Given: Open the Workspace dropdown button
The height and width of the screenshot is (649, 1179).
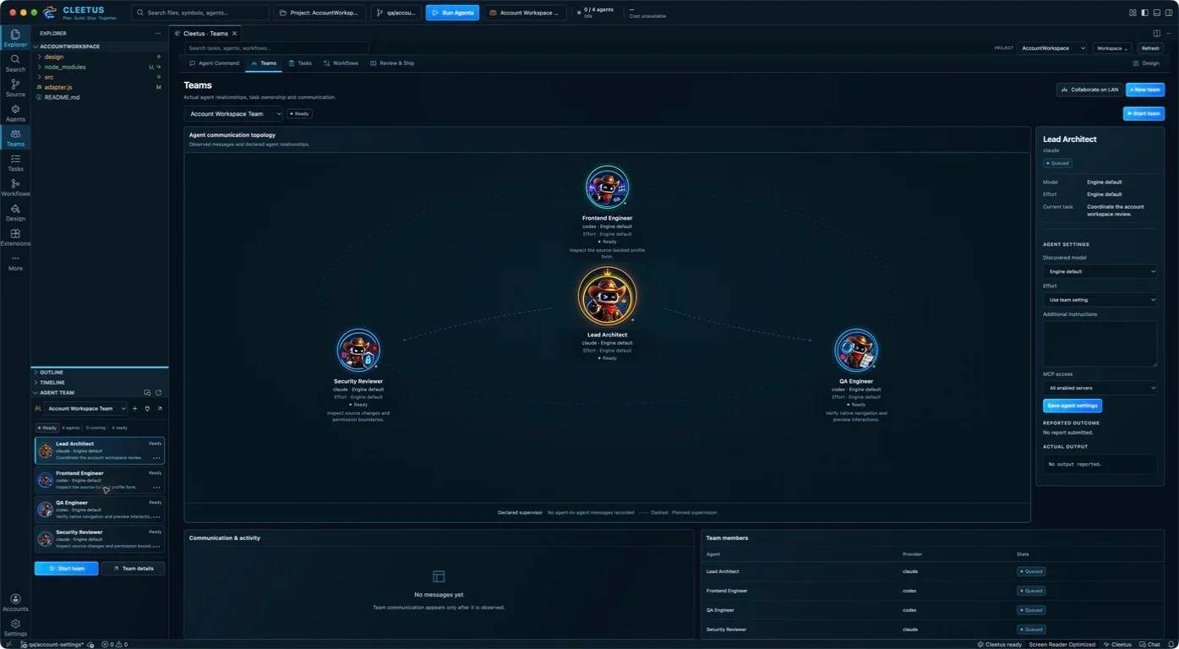Looking at the screenshot, I should (1111, 48).
